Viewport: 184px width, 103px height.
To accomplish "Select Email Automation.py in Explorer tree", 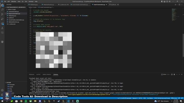I will pos(14,13).
